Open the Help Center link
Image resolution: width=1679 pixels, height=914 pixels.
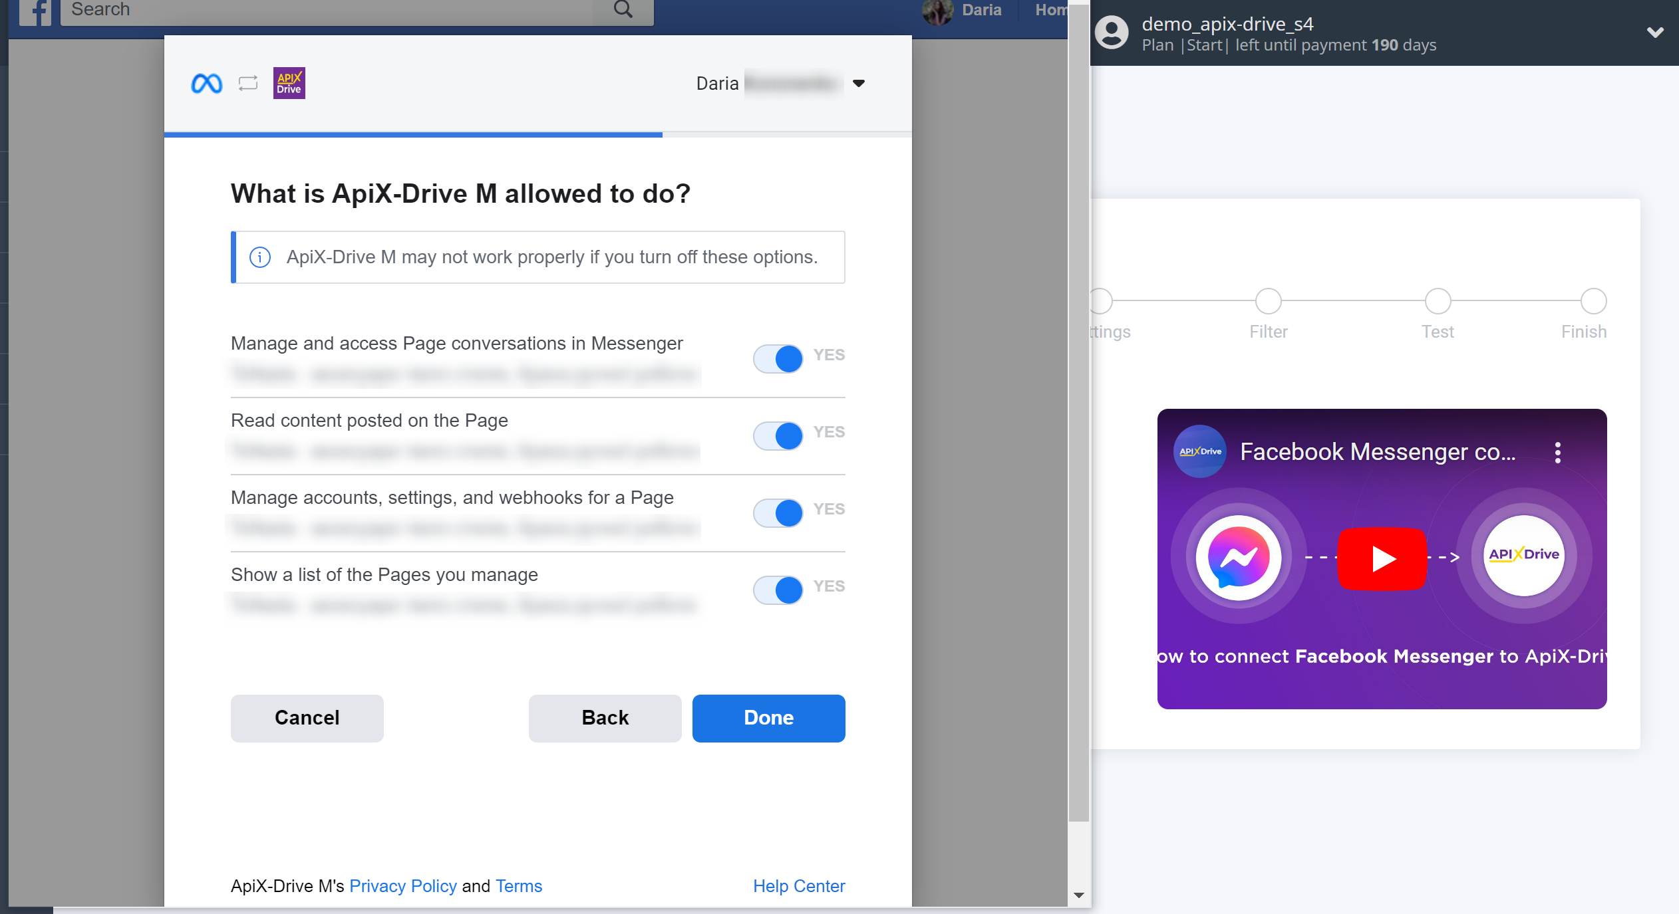click(799, 886)
